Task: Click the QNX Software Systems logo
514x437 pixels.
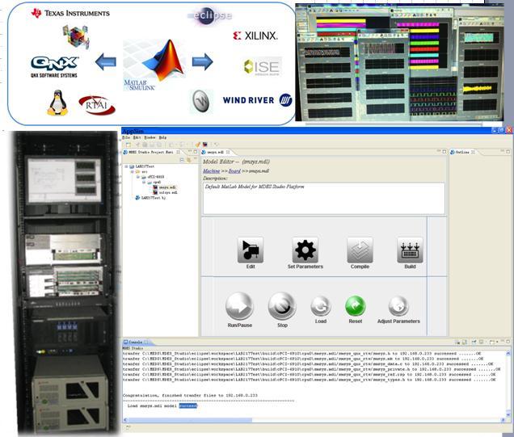Action: 54,66
